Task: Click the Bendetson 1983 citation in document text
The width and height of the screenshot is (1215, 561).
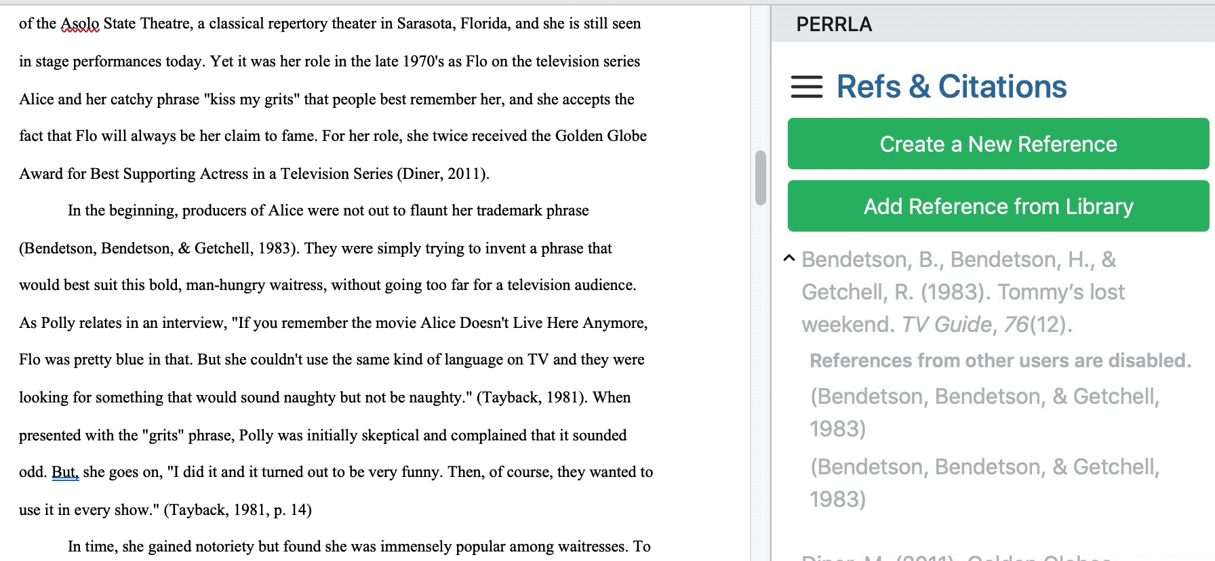Action: pos(159,249)
